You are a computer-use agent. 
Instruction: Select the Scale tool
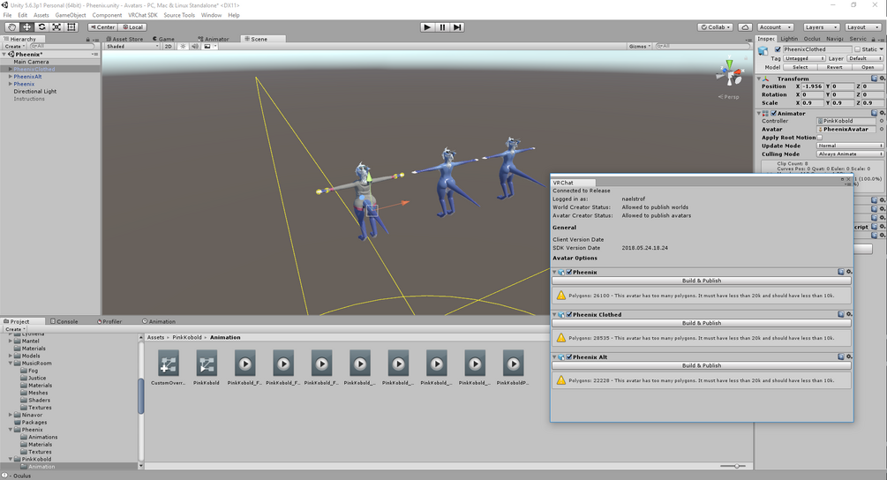tap(56, 27)
